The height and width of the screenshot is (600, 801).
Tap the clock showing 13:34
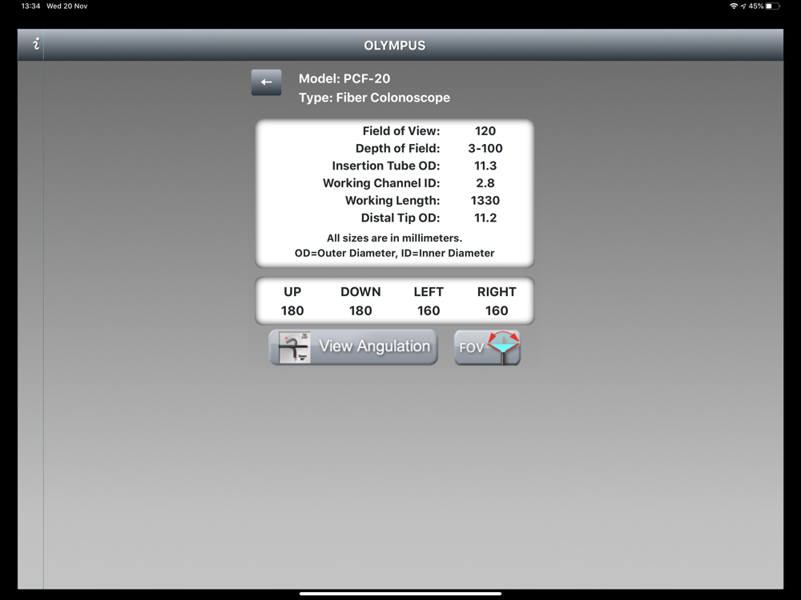(30, 6)
